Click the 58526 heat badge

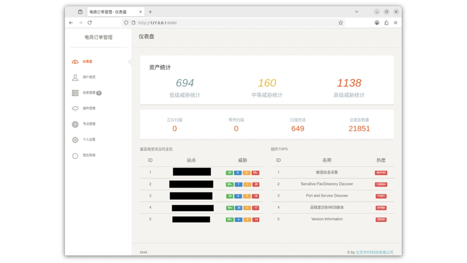[x=381, y=219]
